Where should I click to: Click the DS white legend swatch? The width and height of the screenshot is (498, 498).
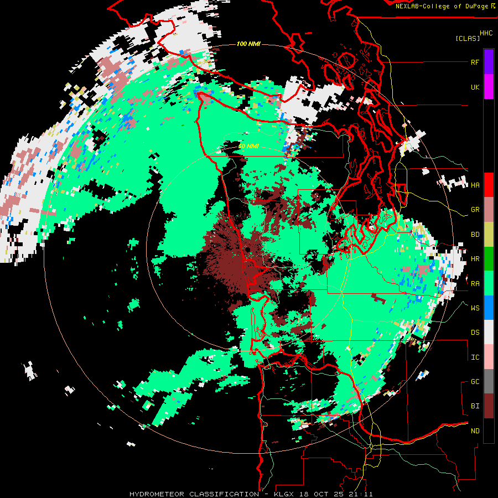[x=489, y=332]
